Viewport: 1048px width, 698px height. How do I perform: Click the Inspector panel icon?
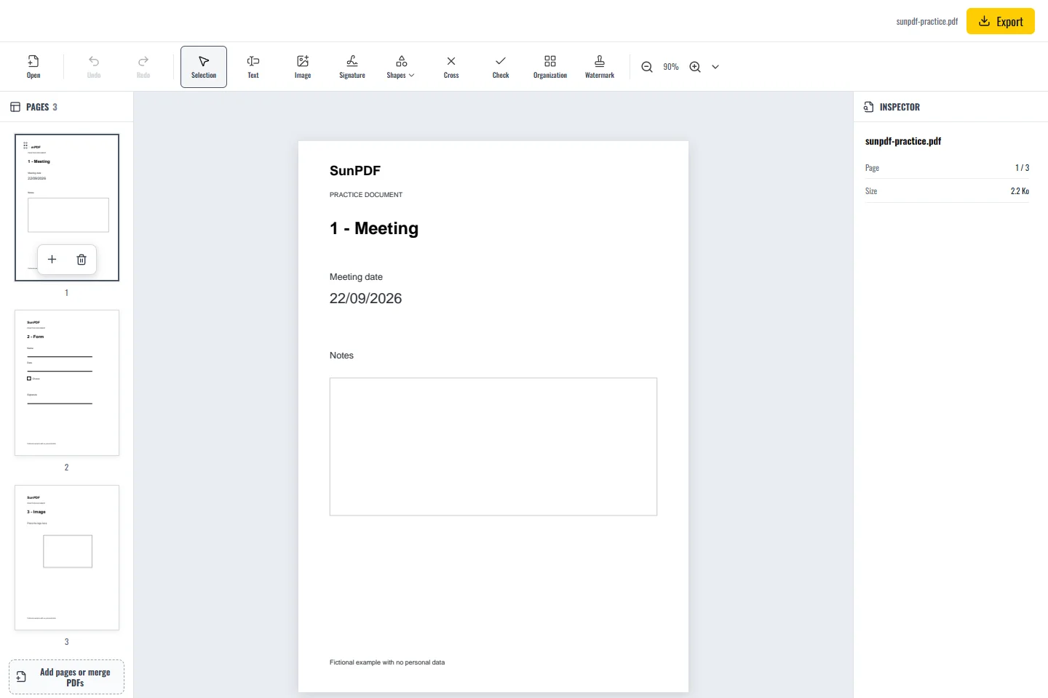(x=868, y=107)
